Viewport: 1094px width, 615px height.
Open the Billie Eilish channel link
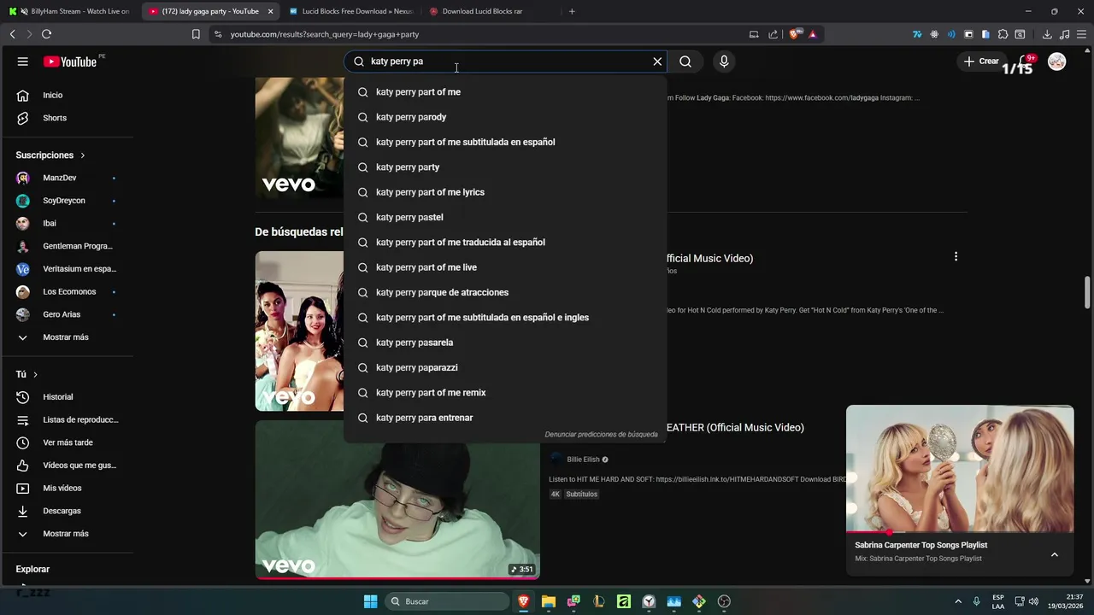pos(583,460)
